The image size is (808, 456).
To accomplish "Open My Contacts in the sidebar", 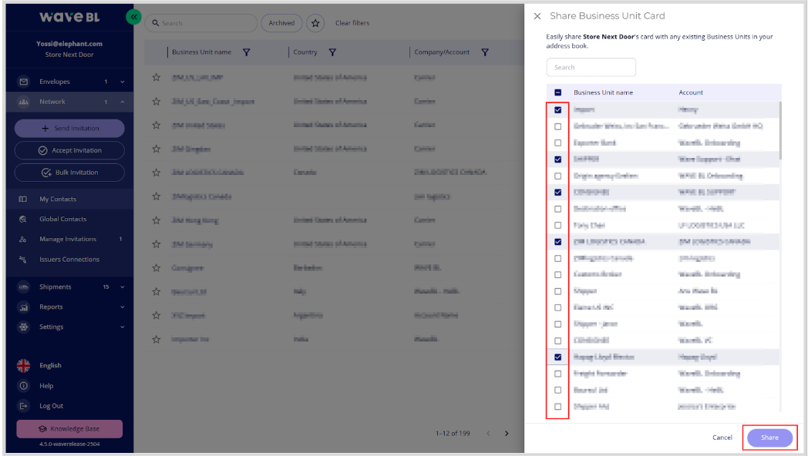I will pos(69,199).
